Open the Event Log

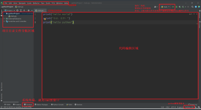click(x=193, y=105)
